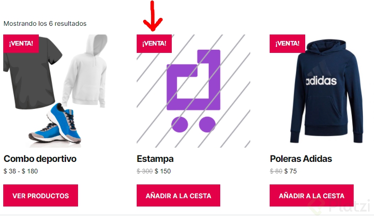Image resolution: width=374 pixels, height=218 pixels.
Task: Click the VER PRODUCTOS button
Action: point(41,195)
